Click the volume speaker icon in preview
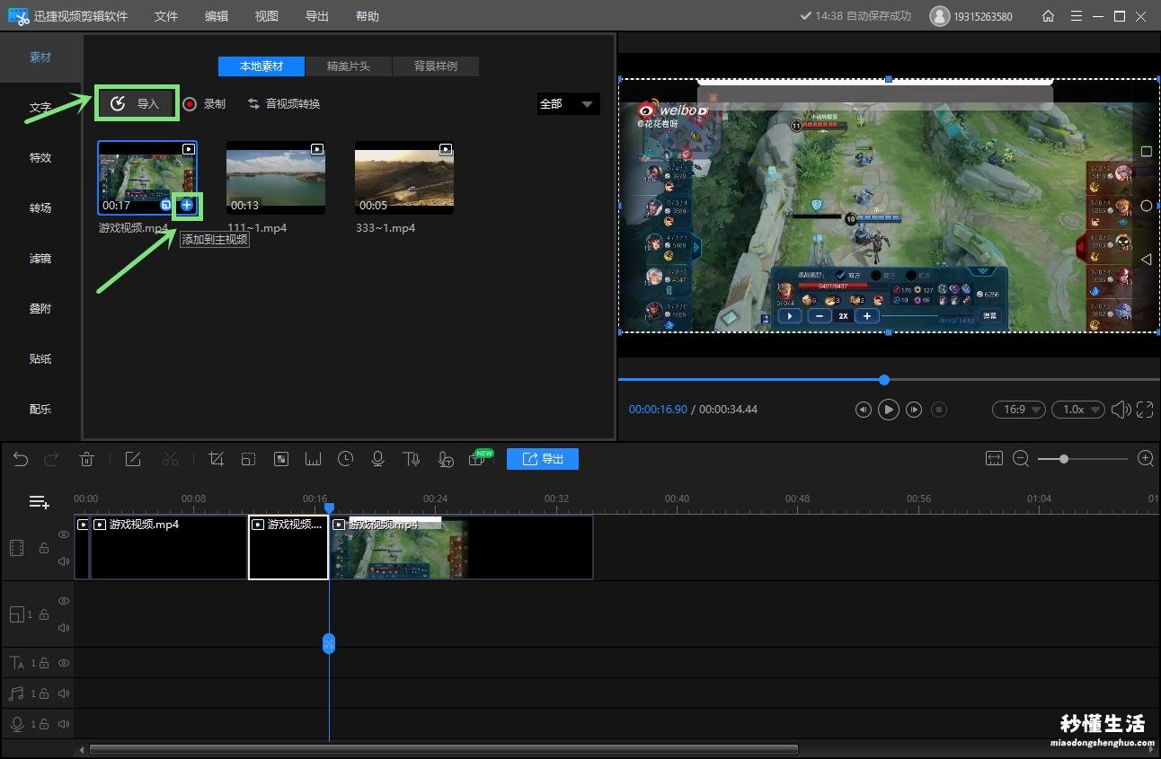 tap(1121, 410)
